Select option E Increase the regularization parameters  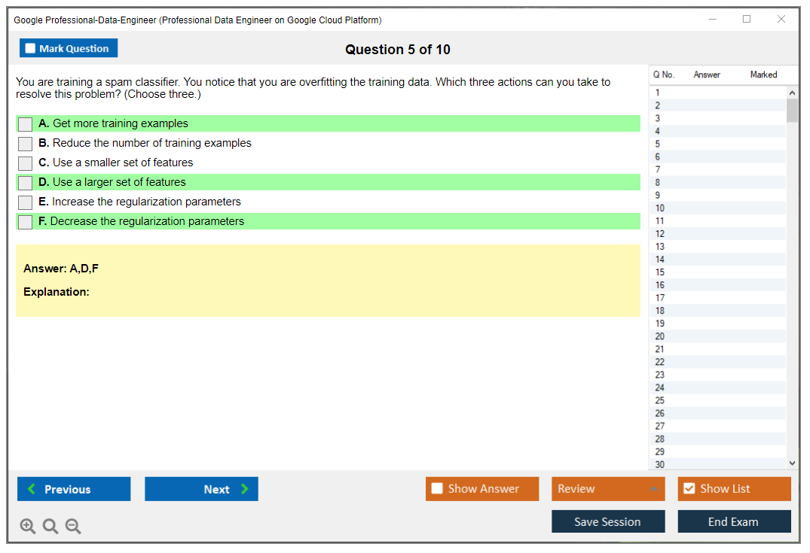[x=26, y=202]
